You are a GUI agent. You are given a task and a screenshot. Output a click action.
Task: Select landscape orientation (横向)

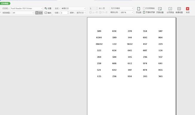[x=48, y=13]
